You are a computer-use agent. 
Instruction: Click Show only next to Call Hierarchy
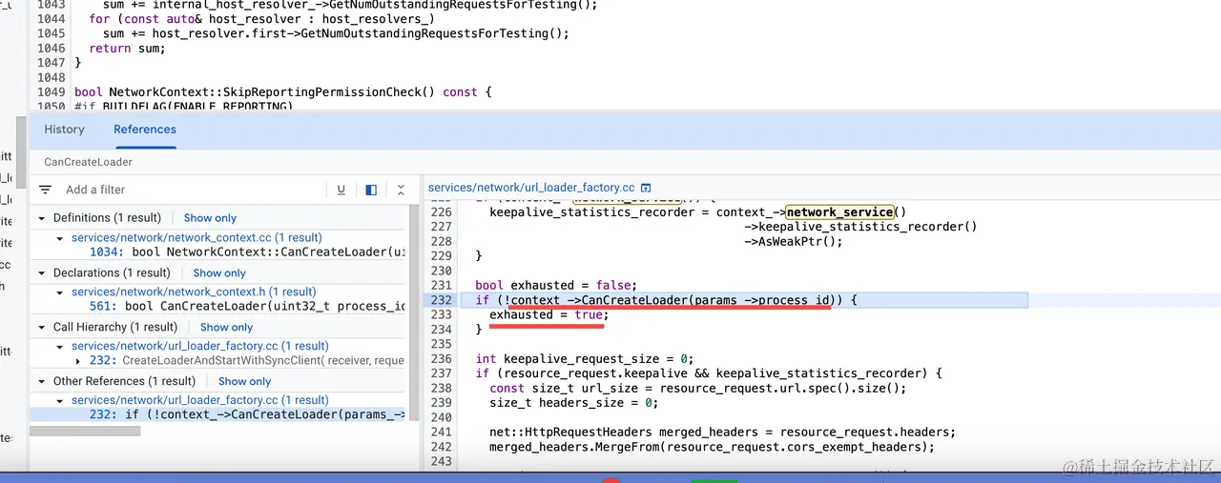pyautogui.click(x=227, y=328)
